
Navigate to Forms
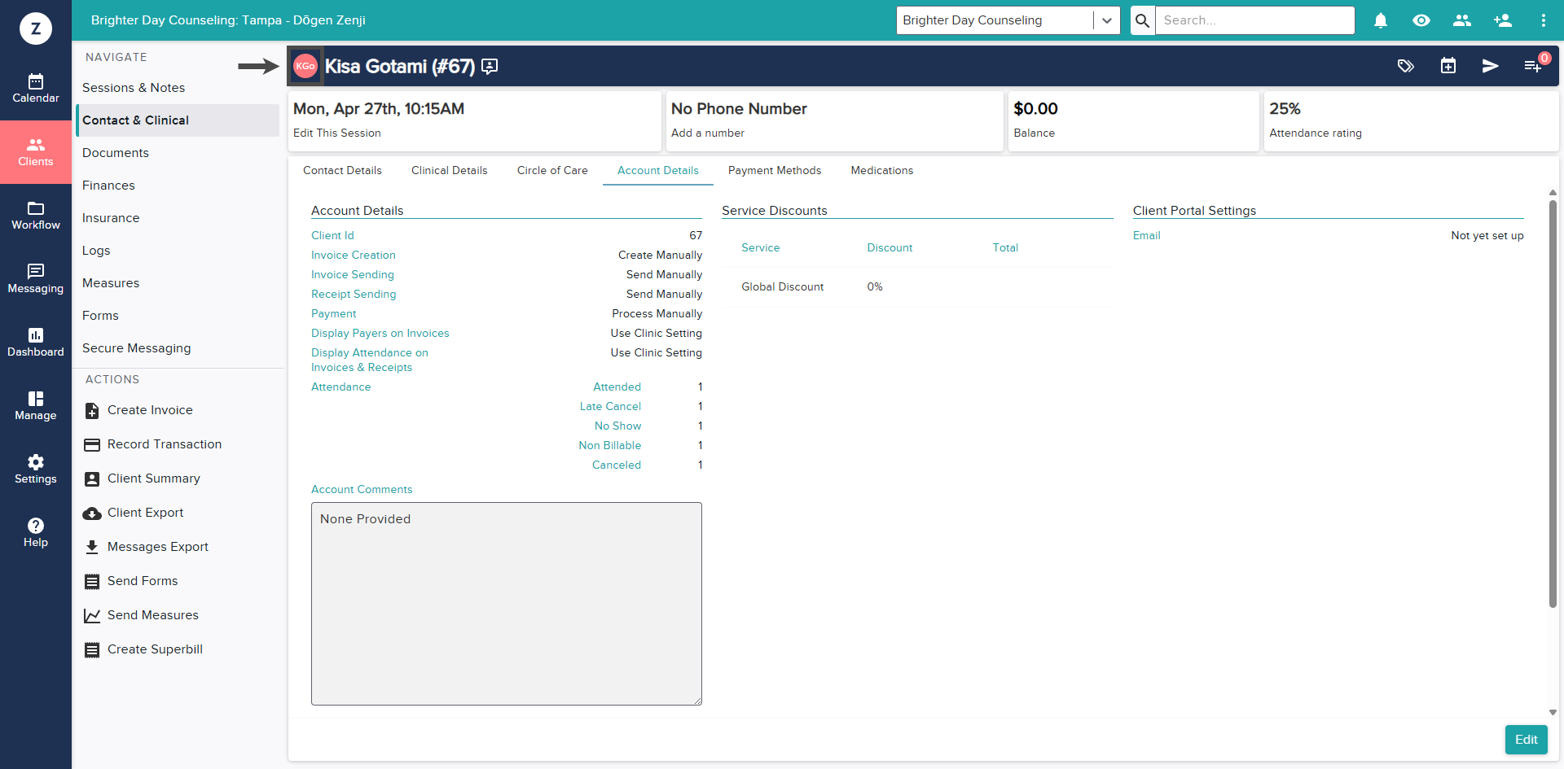[x=178, y=316]
